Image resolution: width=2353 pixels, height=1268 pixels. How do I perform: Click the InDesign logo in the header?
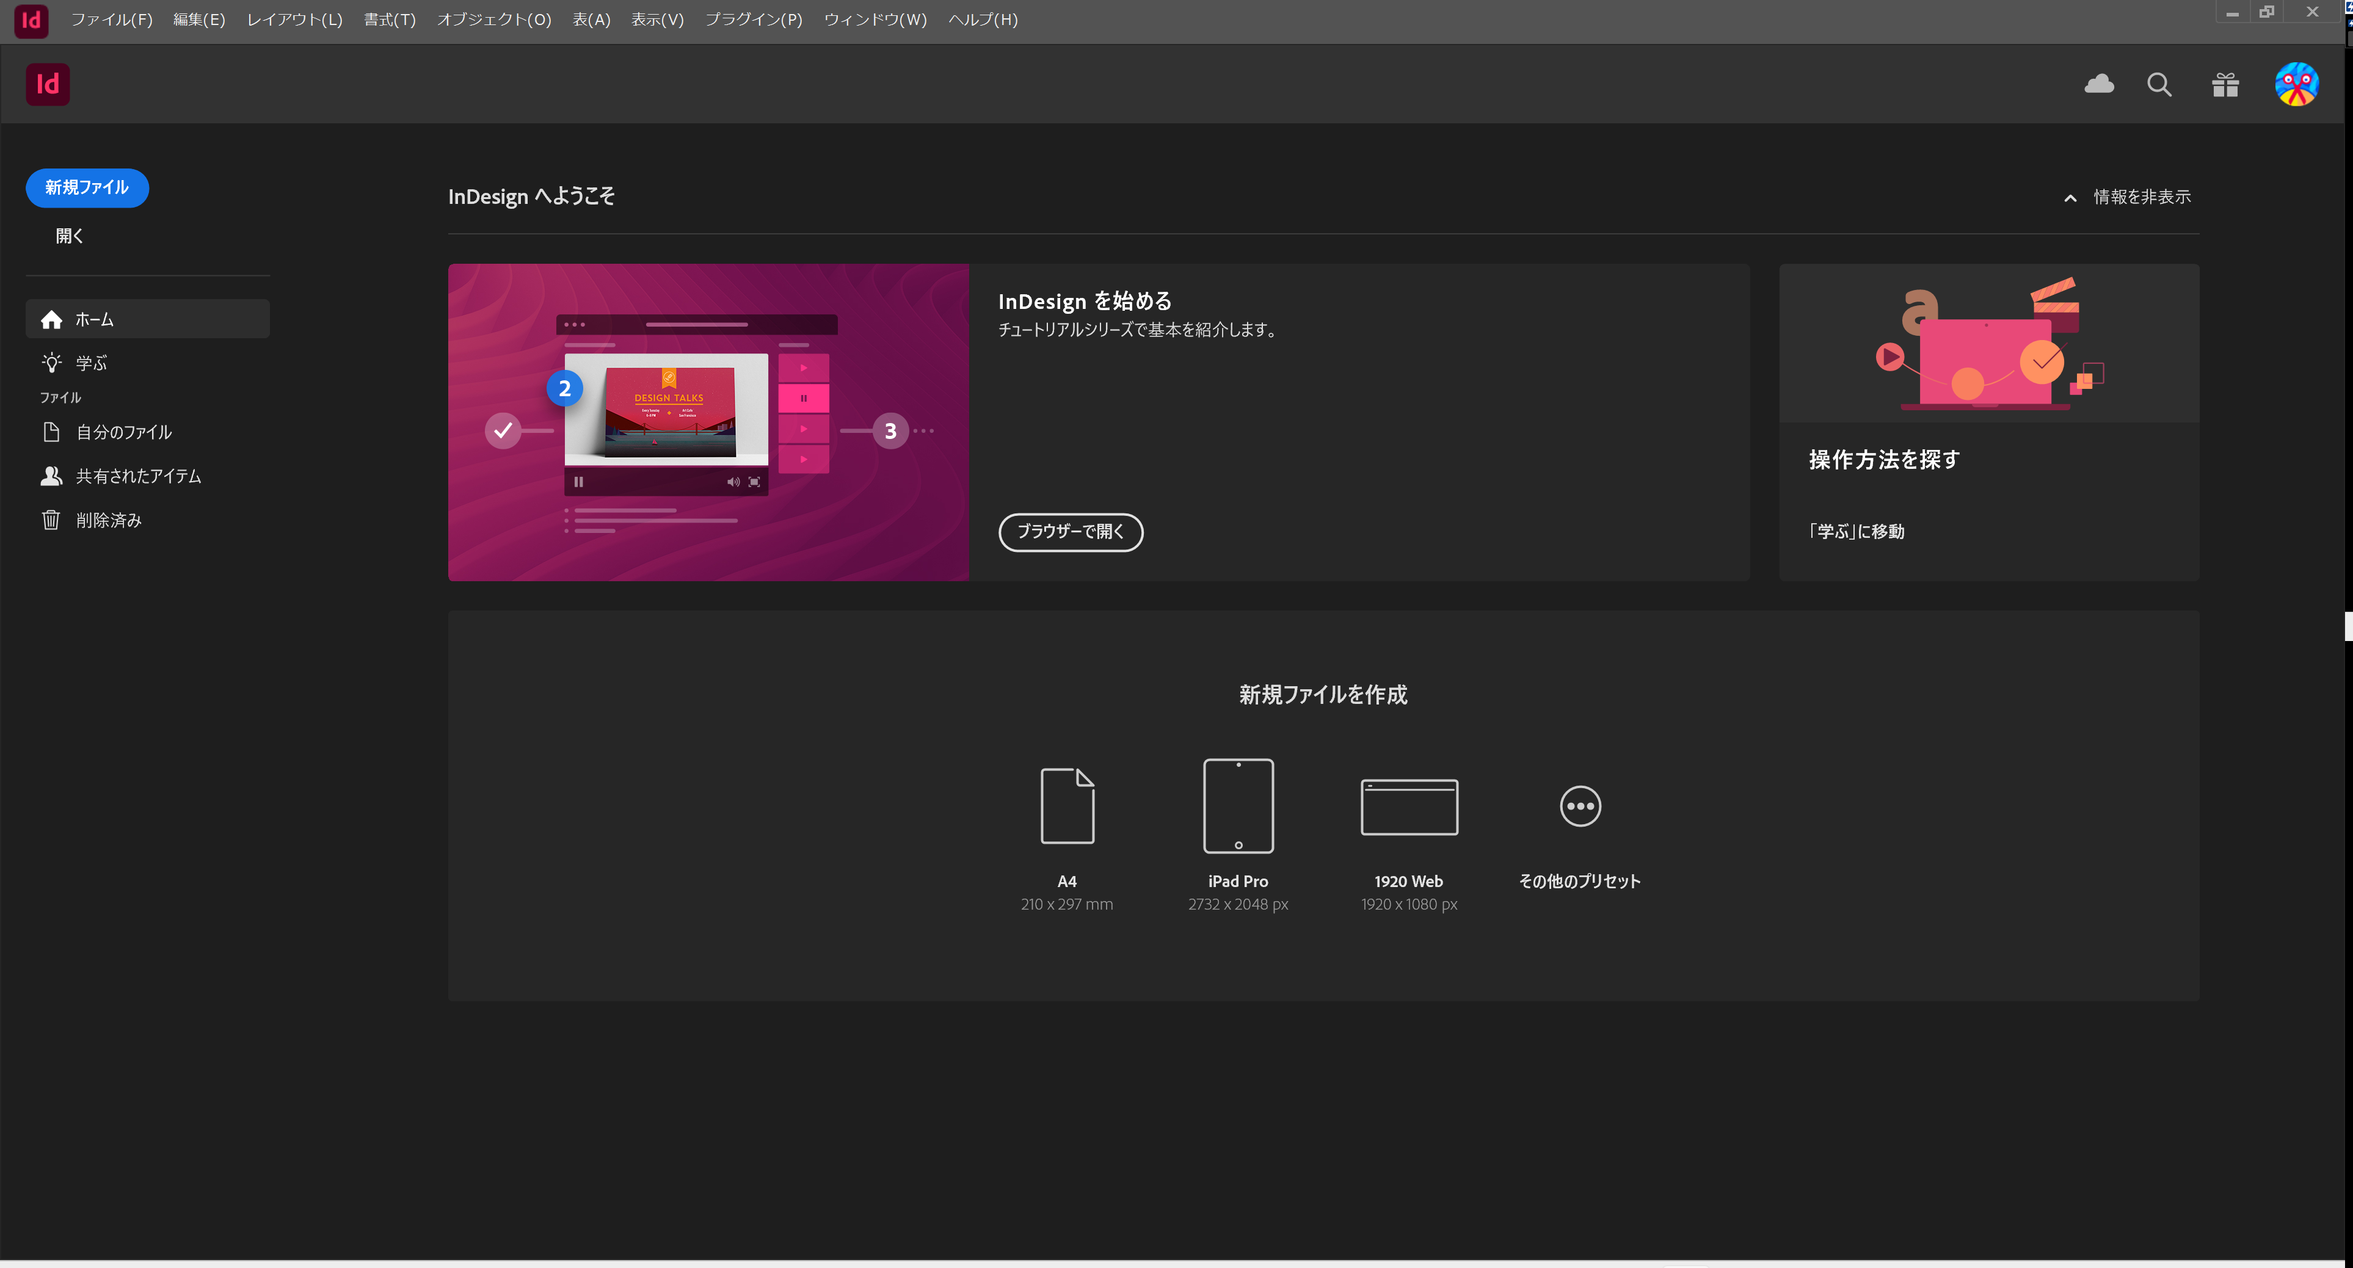tap(48, 84)
